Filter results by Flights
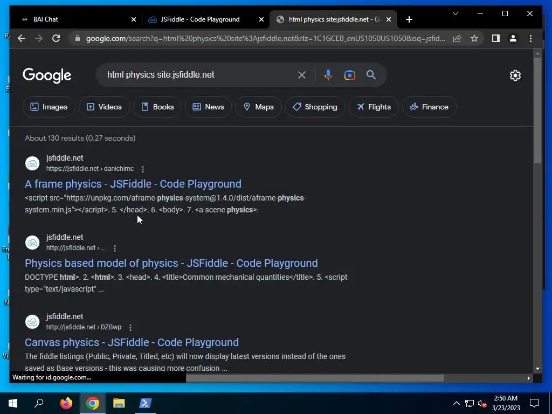This screenshot has height=414, width=552. tap(374, 107)
